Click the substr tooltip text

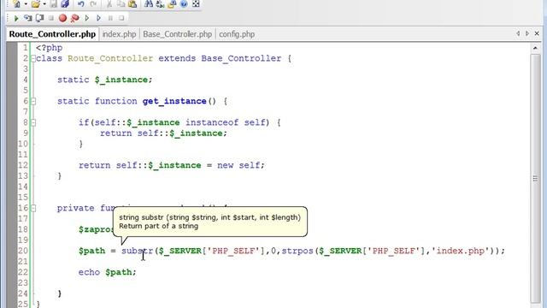(209, 222)
